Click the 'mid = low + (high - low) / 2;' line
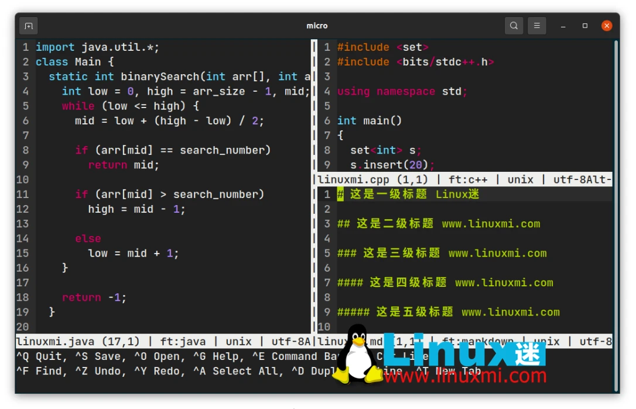The width and height of the screenshot is (636, 409). pyautogui.click(x=169, y=120)
